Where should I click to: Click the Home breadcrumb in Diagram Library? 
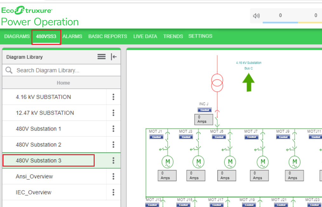coord(63,83)
